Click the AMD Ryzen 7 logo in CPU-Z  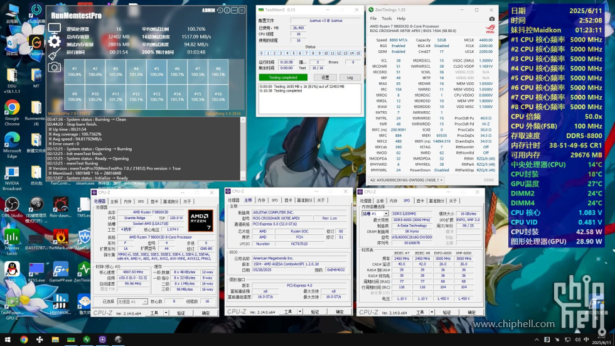coord(200,220)
